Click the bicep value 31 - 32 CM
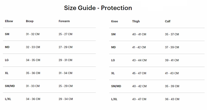 tap(33, 34)
